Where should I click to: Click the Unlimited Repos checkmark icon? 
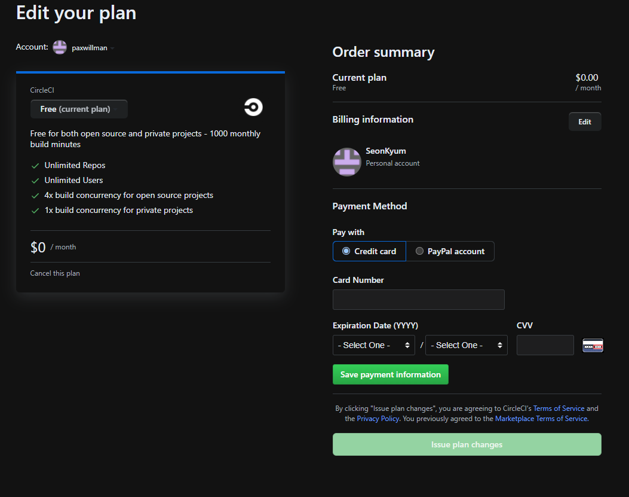pyautogui.click(x=35, y=166)
